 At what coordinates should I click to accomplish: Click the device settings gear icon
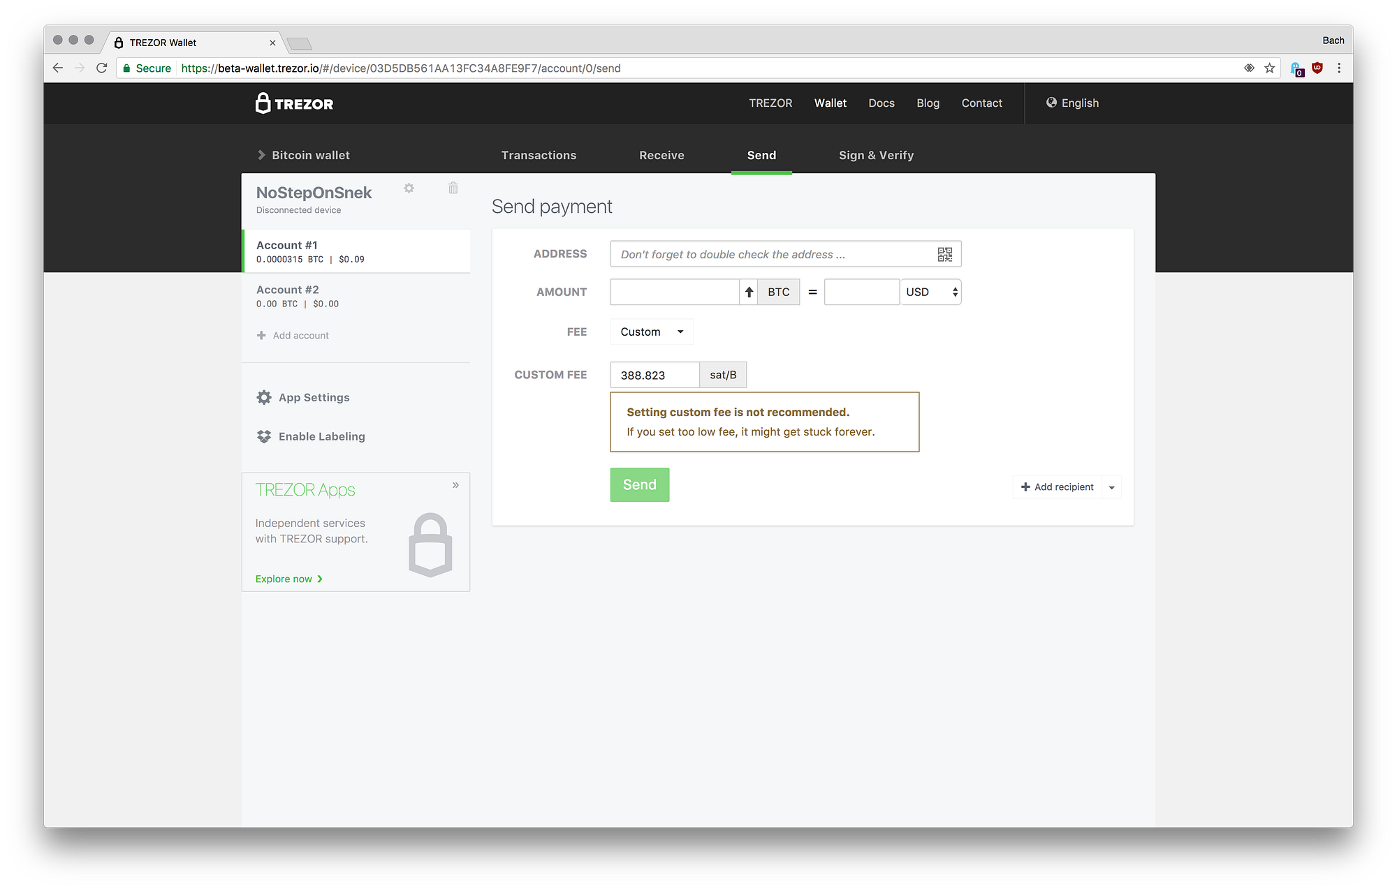(x=409, y=188)
